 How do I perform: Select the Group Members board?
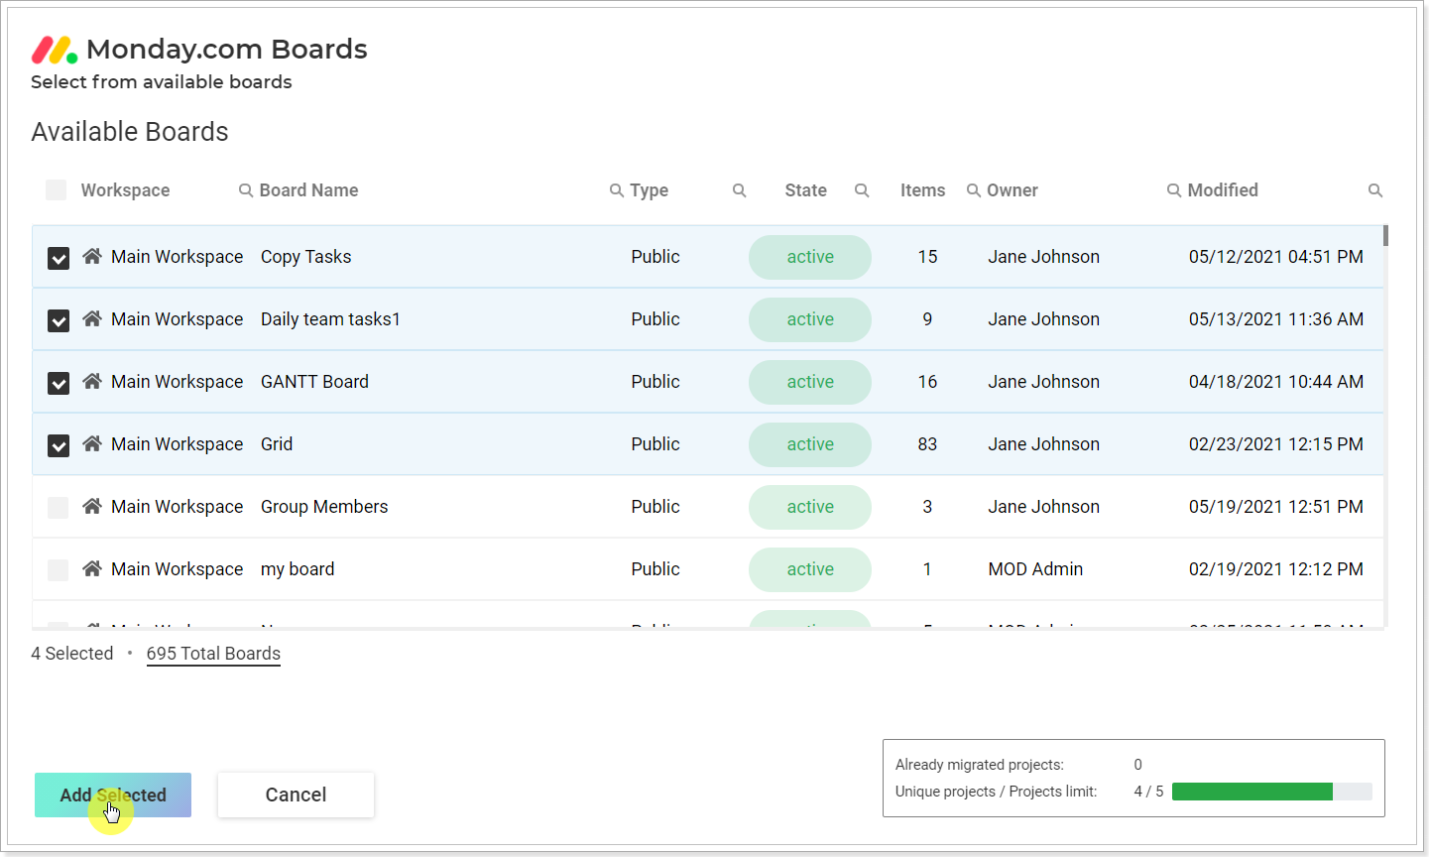[58, 507]
